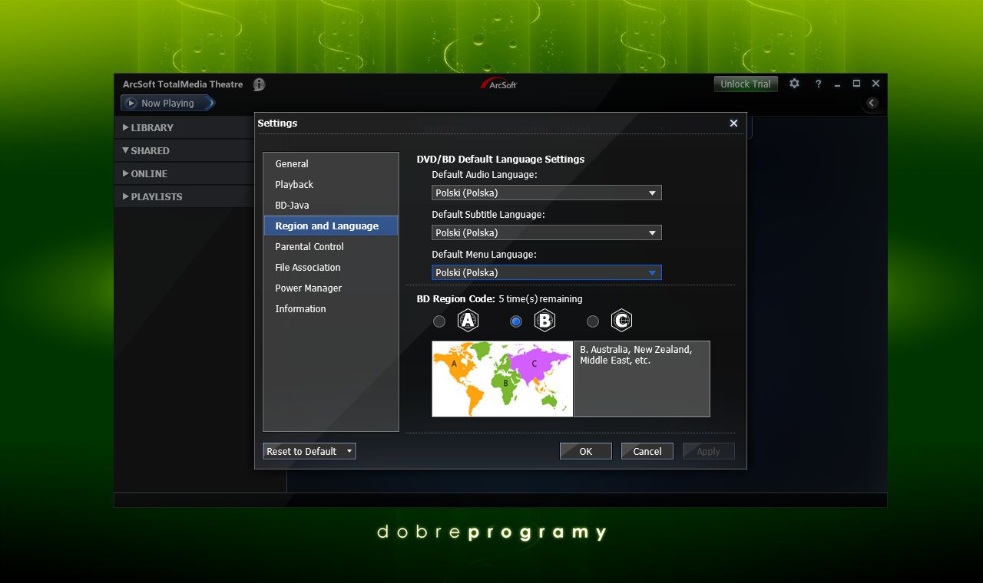Screen dimensions: 983x583
Task: Open Information settings category
Action: [x=331, y=308]
